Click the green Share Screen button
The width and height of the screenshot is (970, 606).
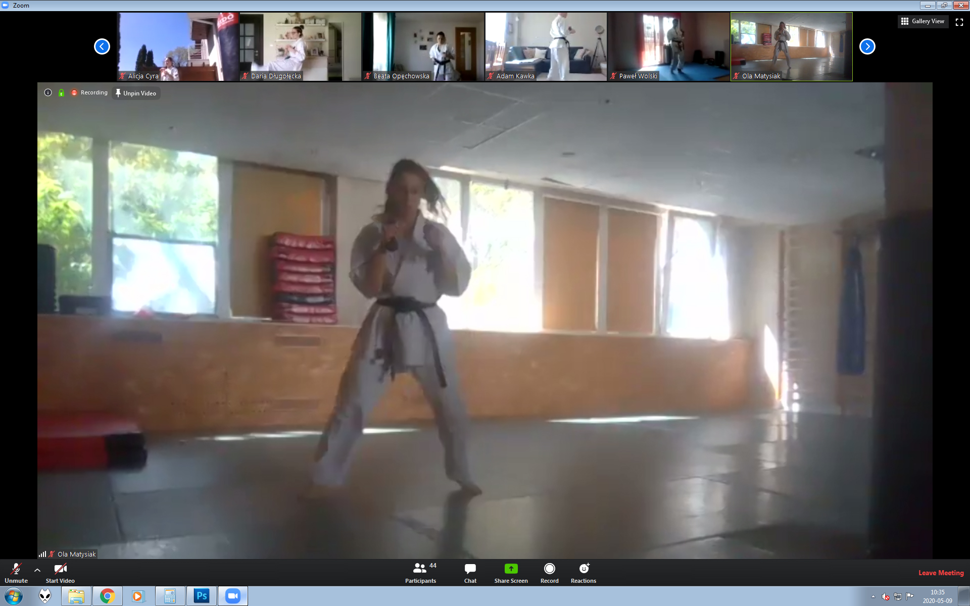click(x=511, y=573)
